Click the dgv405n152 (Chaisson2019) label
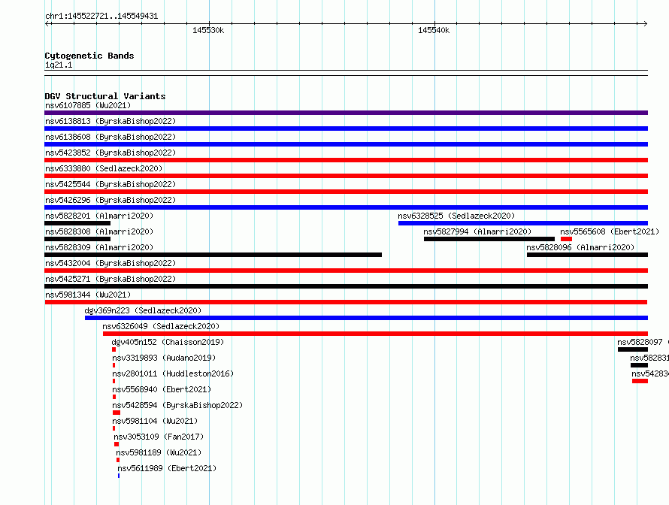Viewport: 669px width, 505px height. point(168,342)
